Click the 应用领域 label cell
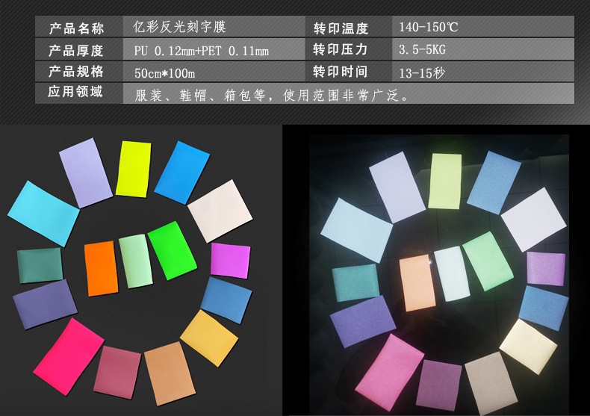 [x=78, y=93]
